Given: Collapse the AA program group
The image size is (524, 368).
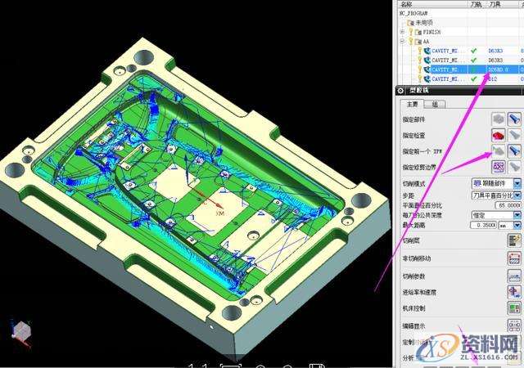Looking at the screenshot, I should click(402, 40).
